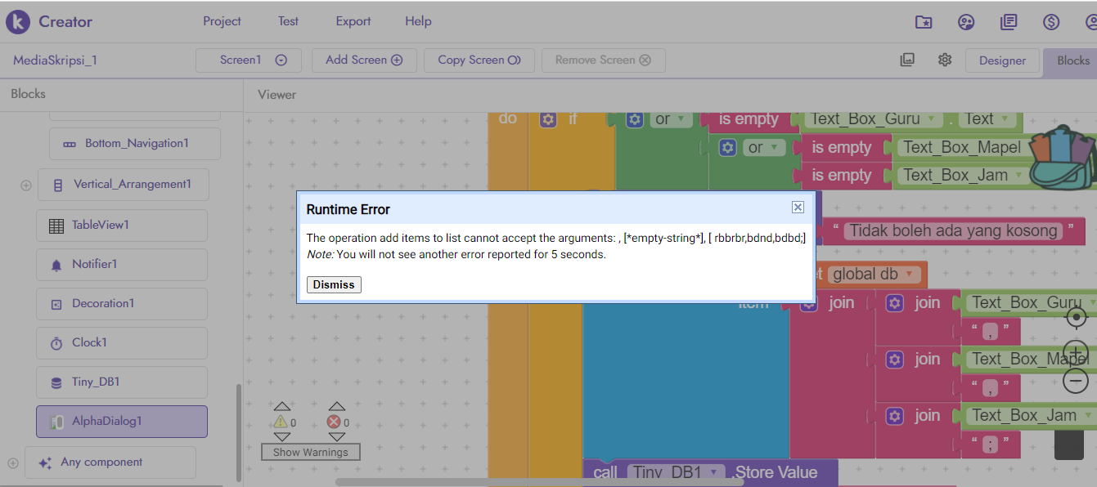Select Tiny_DB1 in the blocks tree
The image size is (1097, 487).
(x=122, y=382)
